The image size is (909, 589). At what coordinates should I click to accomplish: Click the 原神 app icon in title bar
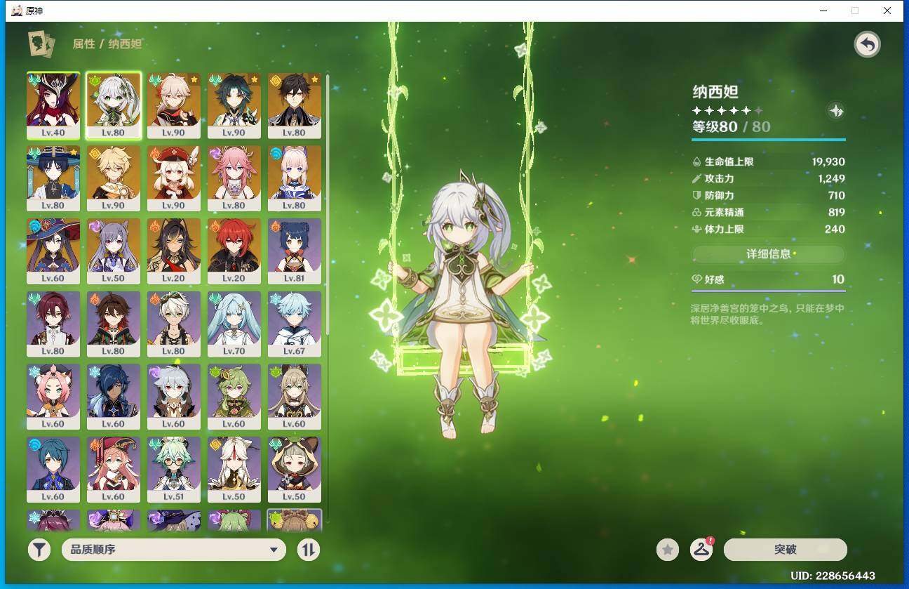tap(17, 11)
